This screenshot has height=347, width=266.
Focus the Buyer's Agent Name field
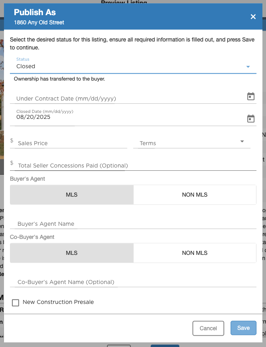(133, 223)
